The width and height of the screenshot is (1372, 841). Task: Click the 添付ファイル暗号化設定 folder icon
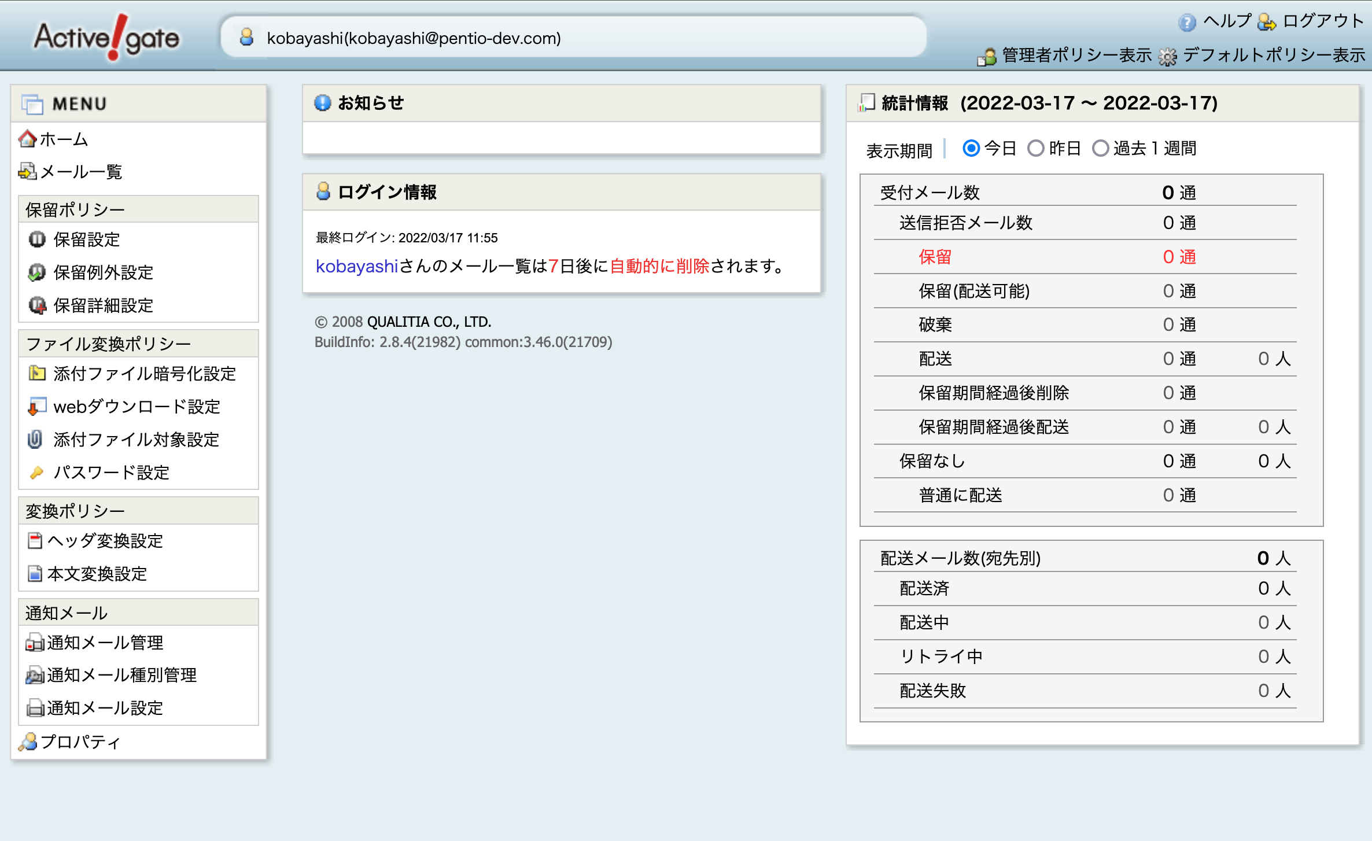pyautogui.click(x=37, y=373)
